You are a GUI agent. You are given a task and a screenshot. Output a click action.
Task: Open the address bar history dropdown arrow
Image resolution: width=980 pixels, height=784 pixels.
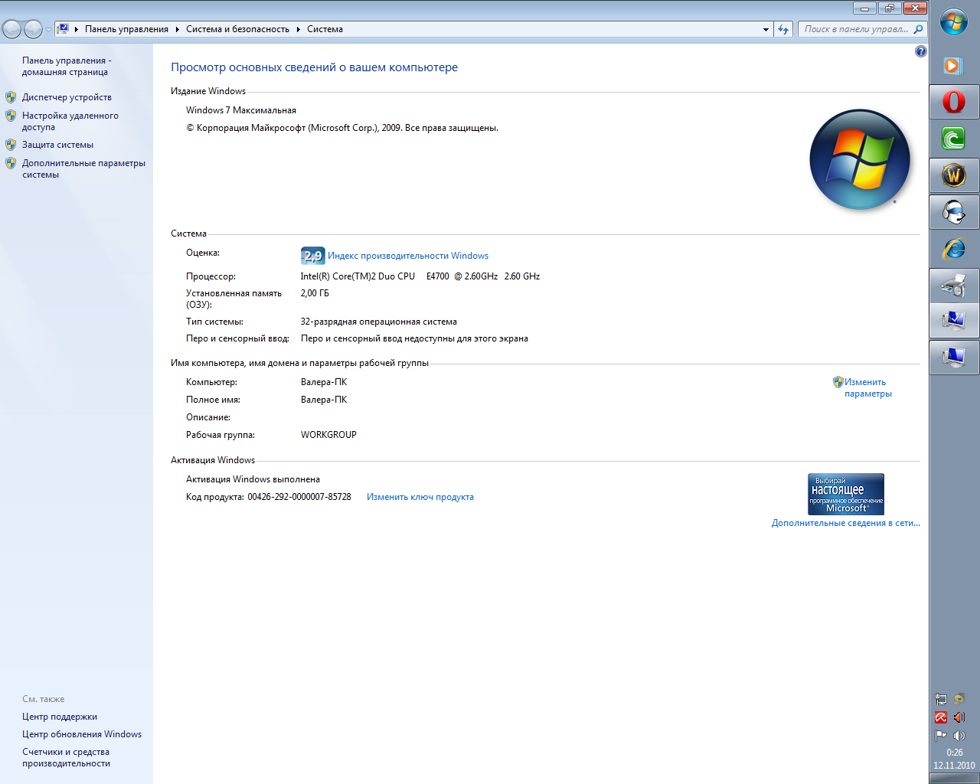(x=766, y=30)
